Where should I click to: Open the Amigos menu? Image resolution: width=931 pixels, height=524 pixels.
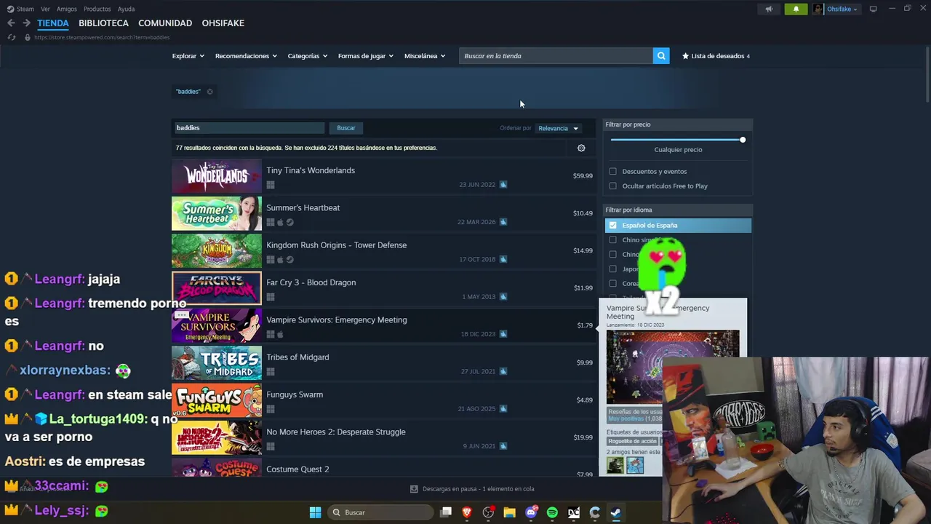point(67,9)
